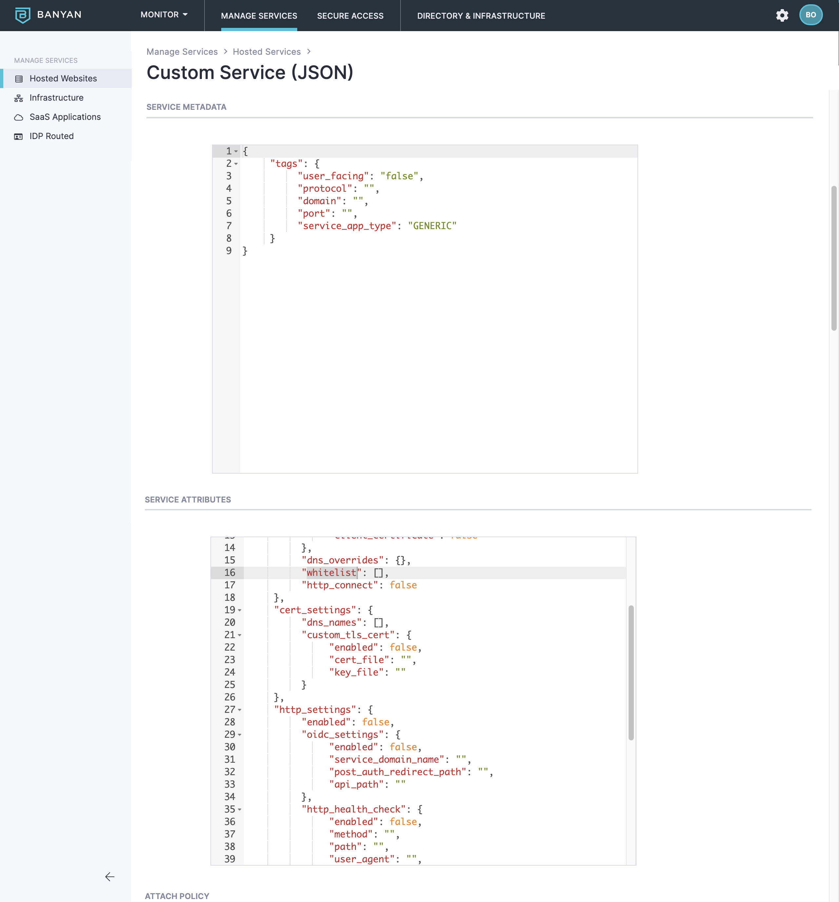
Task: Switch to the Secure Access tab
Action: pos(350,16)
